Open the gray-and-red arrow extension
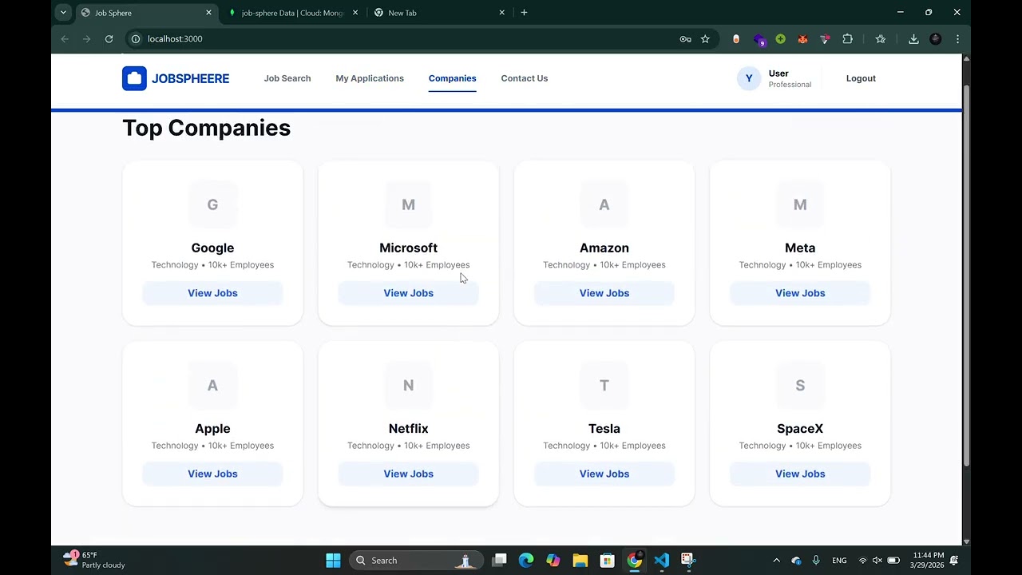This screenshot has height=575, width=1022. point(826,38)
